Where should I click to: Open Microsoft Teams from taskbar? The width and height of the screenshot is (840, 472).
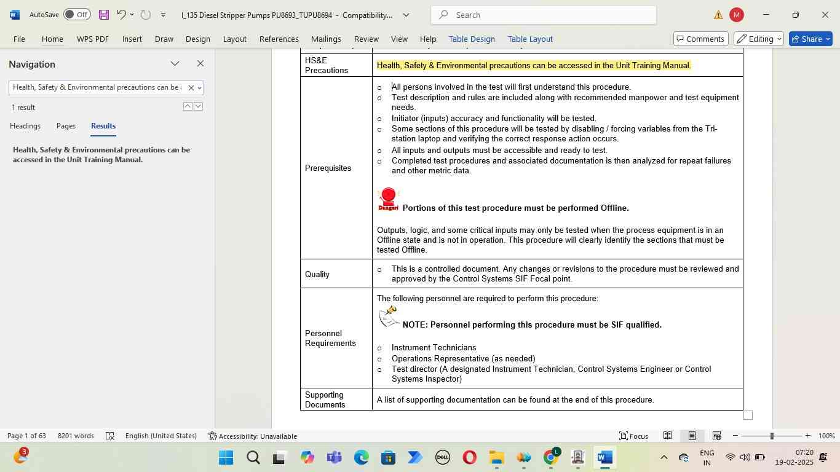point(335,458)
